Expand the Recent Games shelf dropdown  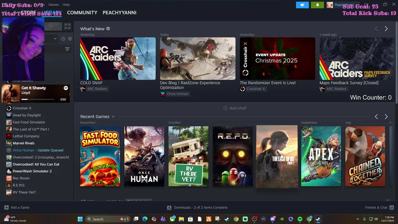pyautogui.click(x=113, y=117)
